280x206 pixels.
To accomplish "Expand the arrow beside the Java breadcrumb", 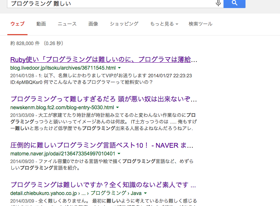I will [x=145, y=193].
